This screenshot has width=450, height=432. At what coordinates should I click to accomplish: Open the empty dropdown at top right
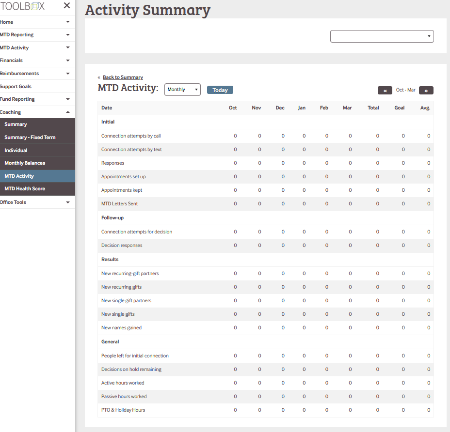click(x=382, y=36)
